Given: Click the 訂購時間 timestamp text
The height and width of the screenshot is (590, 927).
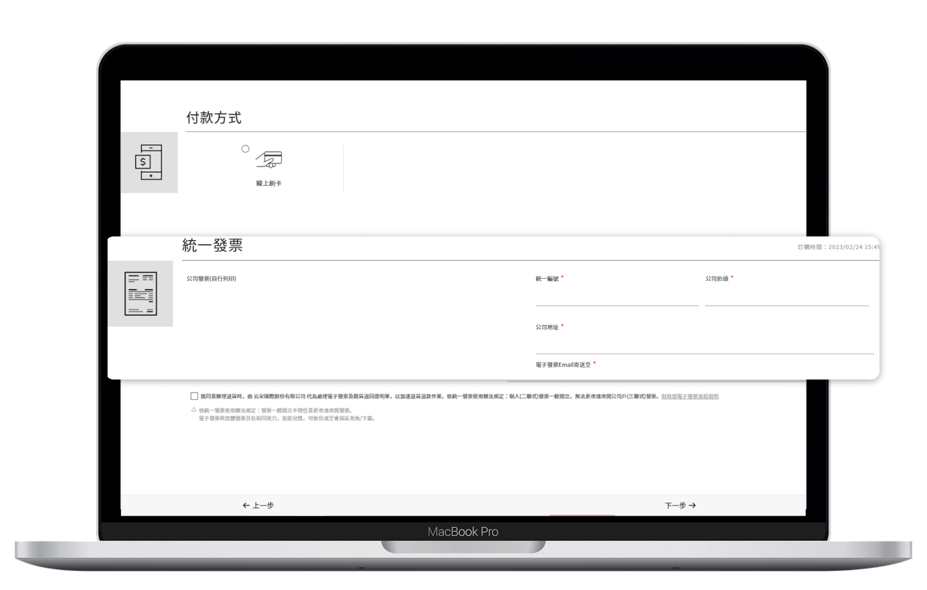Looking at the screenshot, I should point(837,248).
